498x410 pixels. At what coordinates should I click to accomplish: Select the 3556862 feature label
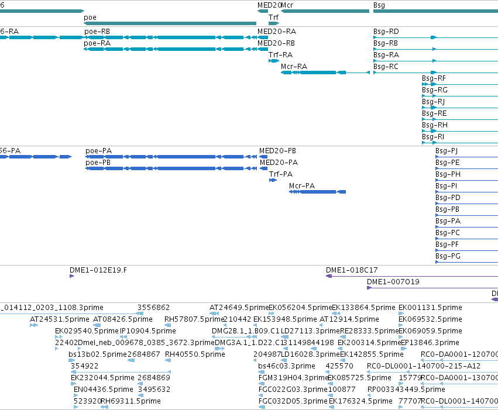(154, 308)
